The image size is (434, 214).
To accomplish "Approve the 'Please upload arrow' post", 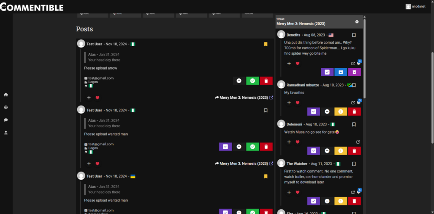I will point(253,81).
